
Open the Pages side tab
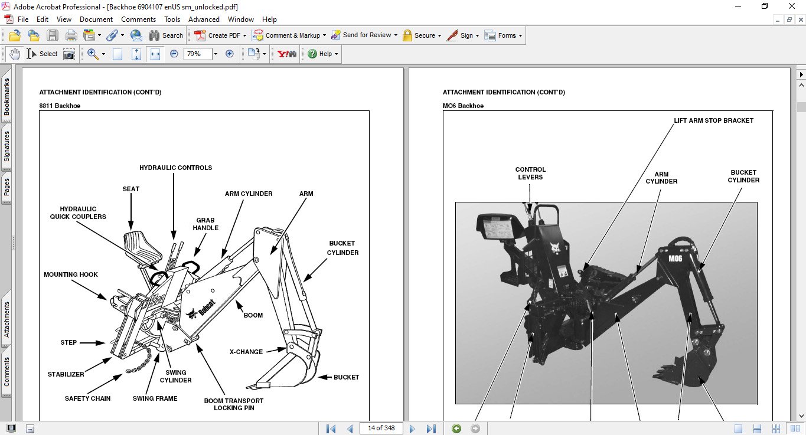pos(6,188)
